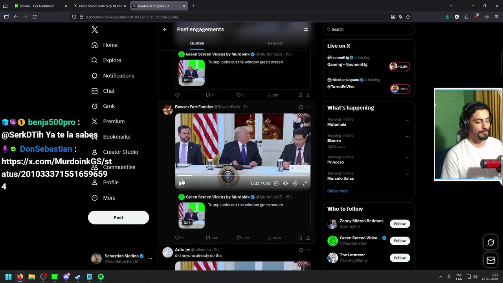Open account menu dots beside Sebastian Medina
Viewport: 503px width, 283px height.
(150, 259)
